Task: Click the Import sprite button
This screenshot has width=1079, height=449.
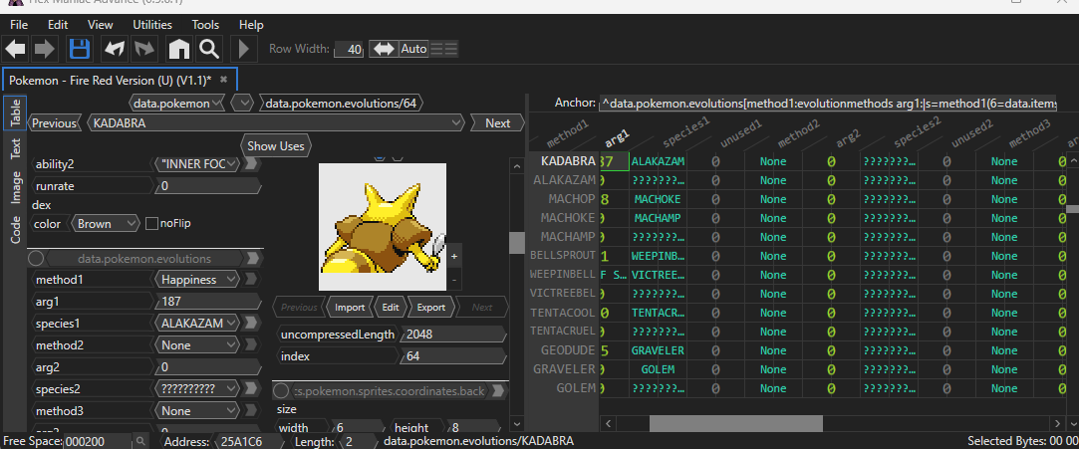Action: (350, 308)
